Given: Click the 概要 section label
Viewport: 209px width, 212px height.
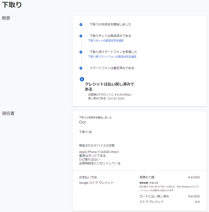Looking at the screenshot, I should (6, 18).
